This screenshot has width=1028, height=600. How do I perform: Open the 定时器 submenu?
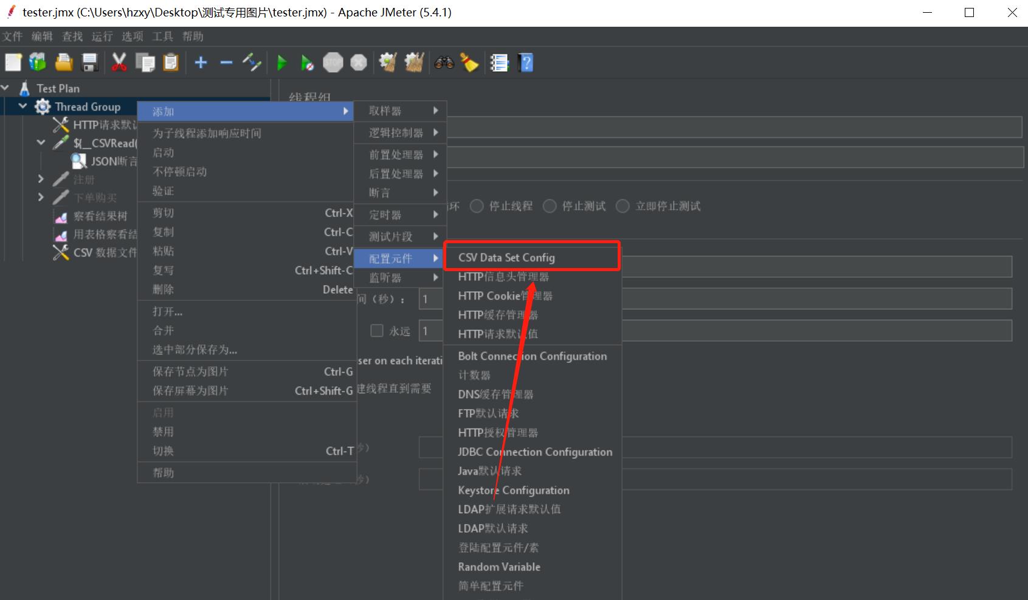coord(401,215)
